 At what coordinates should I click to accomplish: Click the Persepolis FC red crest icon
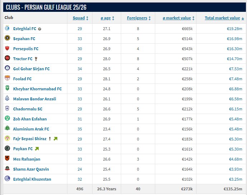pyautogui.click(x=7, y=48)
